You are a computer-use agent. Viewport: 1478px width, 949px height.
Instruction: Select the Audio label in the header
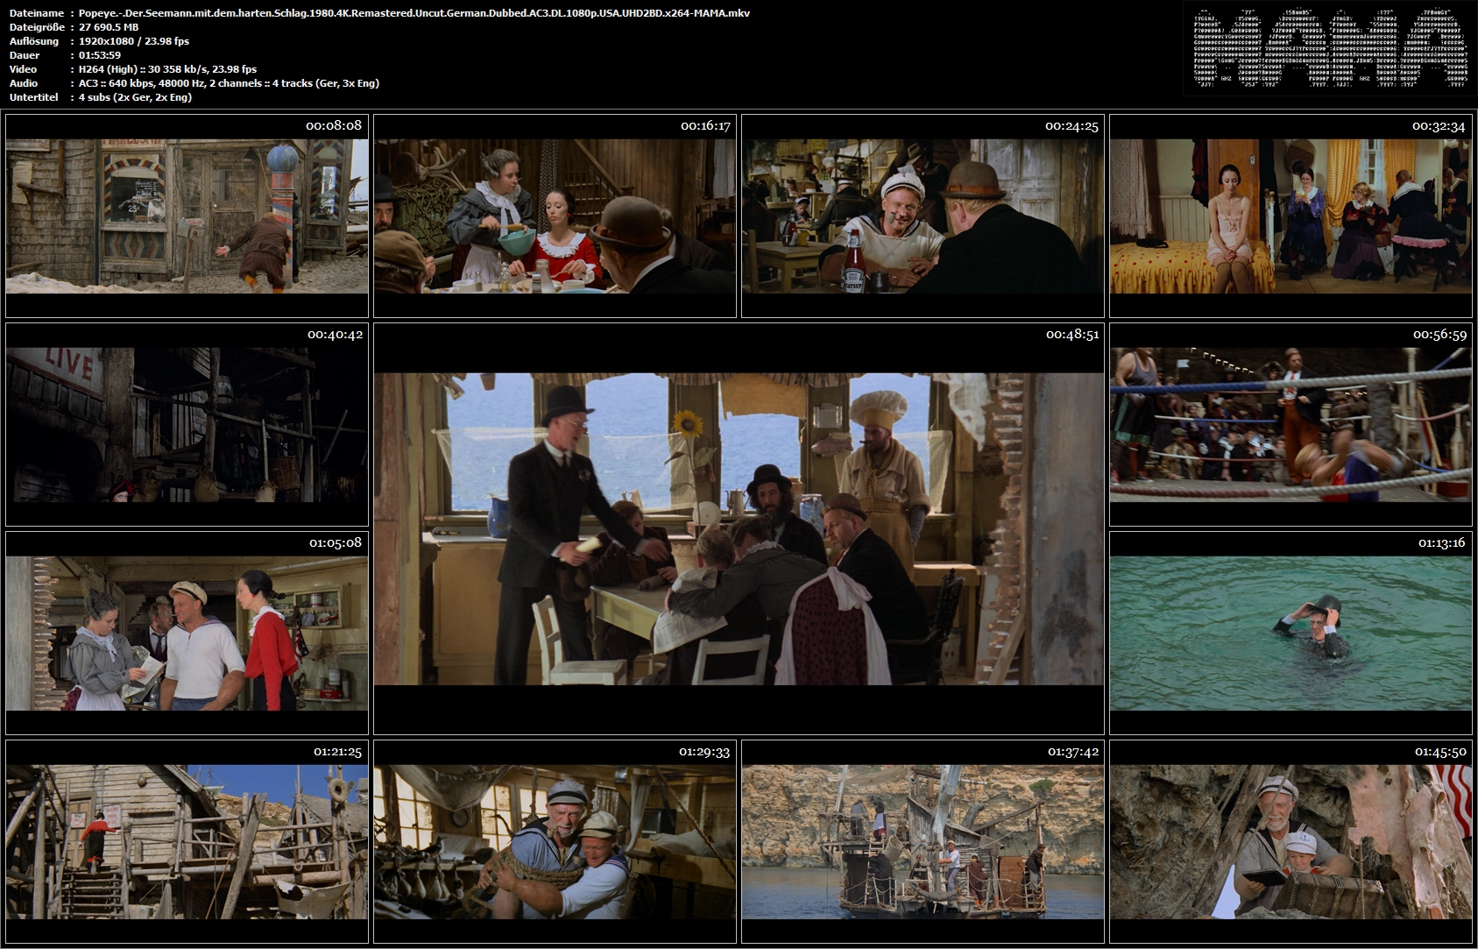click(24, 83)
